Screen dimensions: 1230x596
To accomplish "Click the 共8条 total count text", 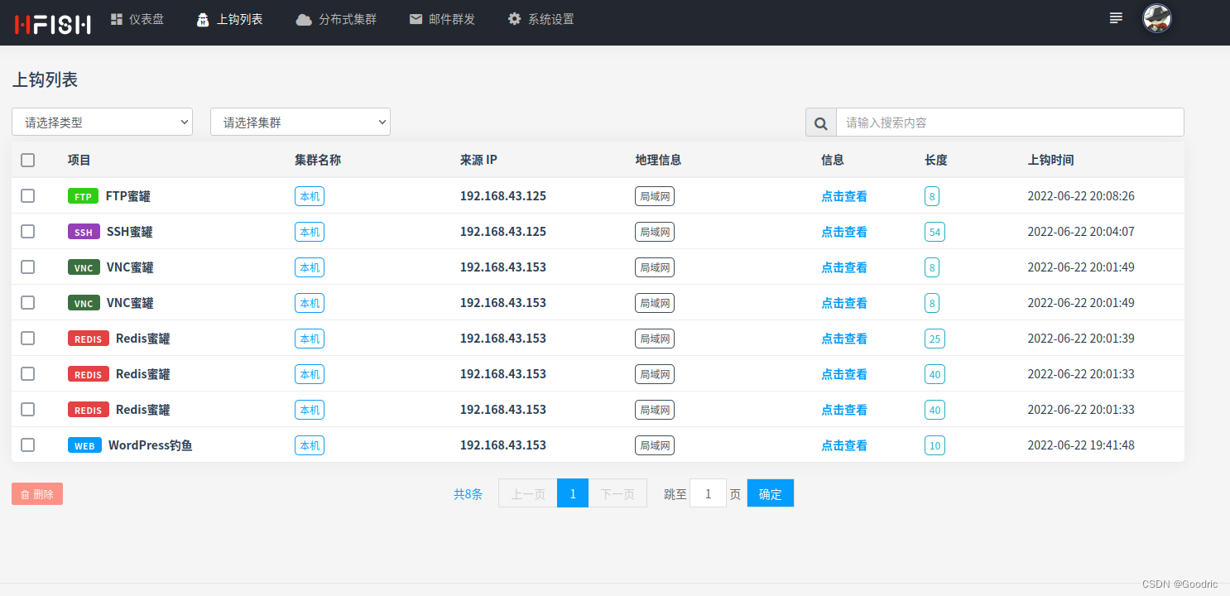I will [x=468, y=494].
